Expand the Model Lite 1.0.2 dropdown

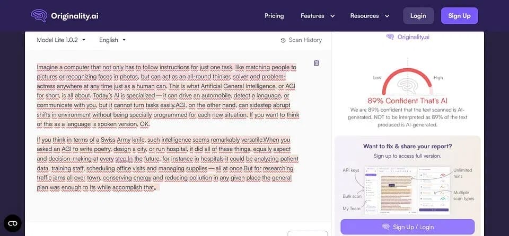click(61, 40)
